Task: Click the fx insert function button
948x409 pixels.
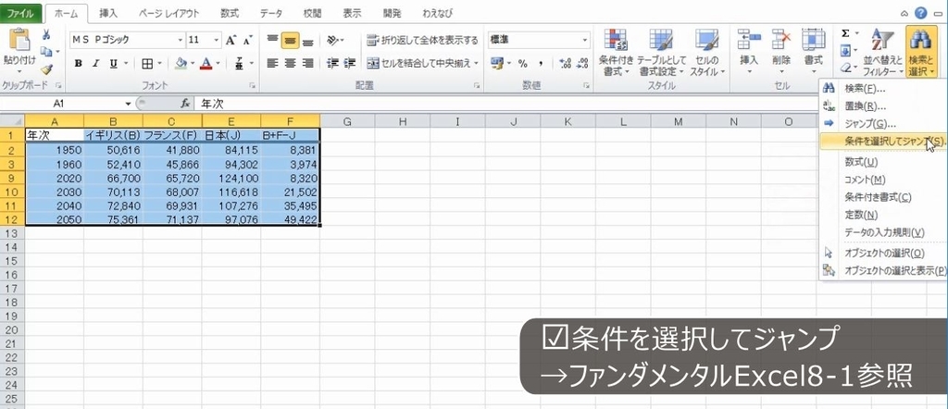Action: pyautogui.click(x=185, y=104)
